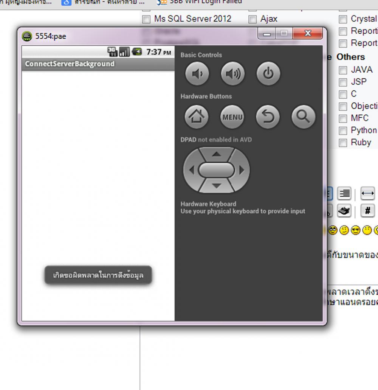Check the Crystal checkbox
This screenshot has height=390, width=378.
click(x=343, y=19)
